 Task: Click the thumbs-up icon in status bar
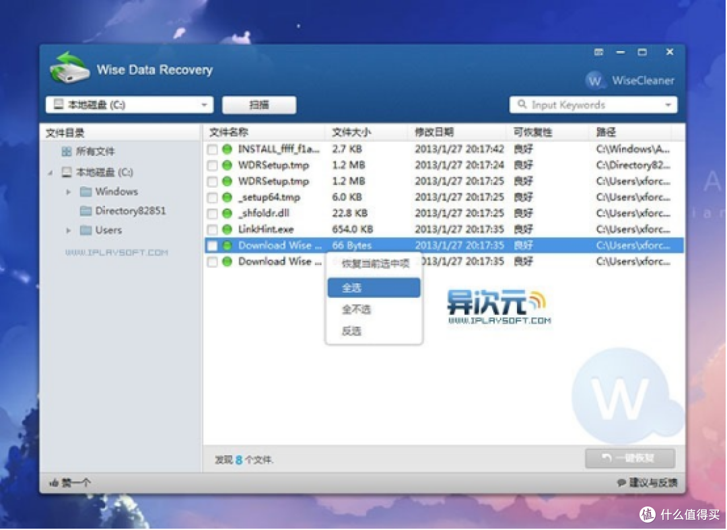coord(54,483)
